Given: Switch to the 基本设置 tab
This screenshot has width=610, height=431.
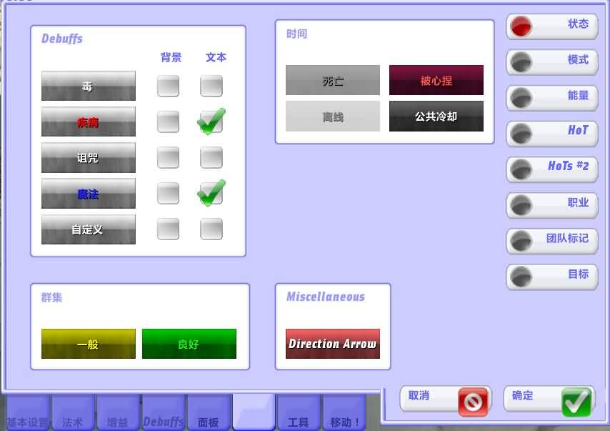Looking at the screenshot, I should tap(27, 413).
